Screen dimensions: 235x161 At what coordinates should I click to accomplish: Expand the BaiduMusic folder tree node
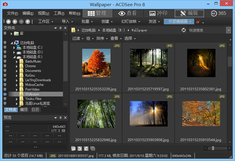click(x=17, y=61)
